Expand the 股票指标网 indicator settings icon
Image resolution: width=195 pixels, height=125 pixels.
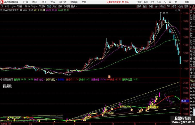click(1, 80)
